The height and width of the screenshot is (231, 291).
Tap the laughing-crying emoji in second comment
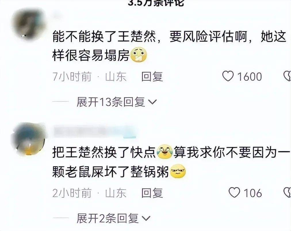click(164, 152)
